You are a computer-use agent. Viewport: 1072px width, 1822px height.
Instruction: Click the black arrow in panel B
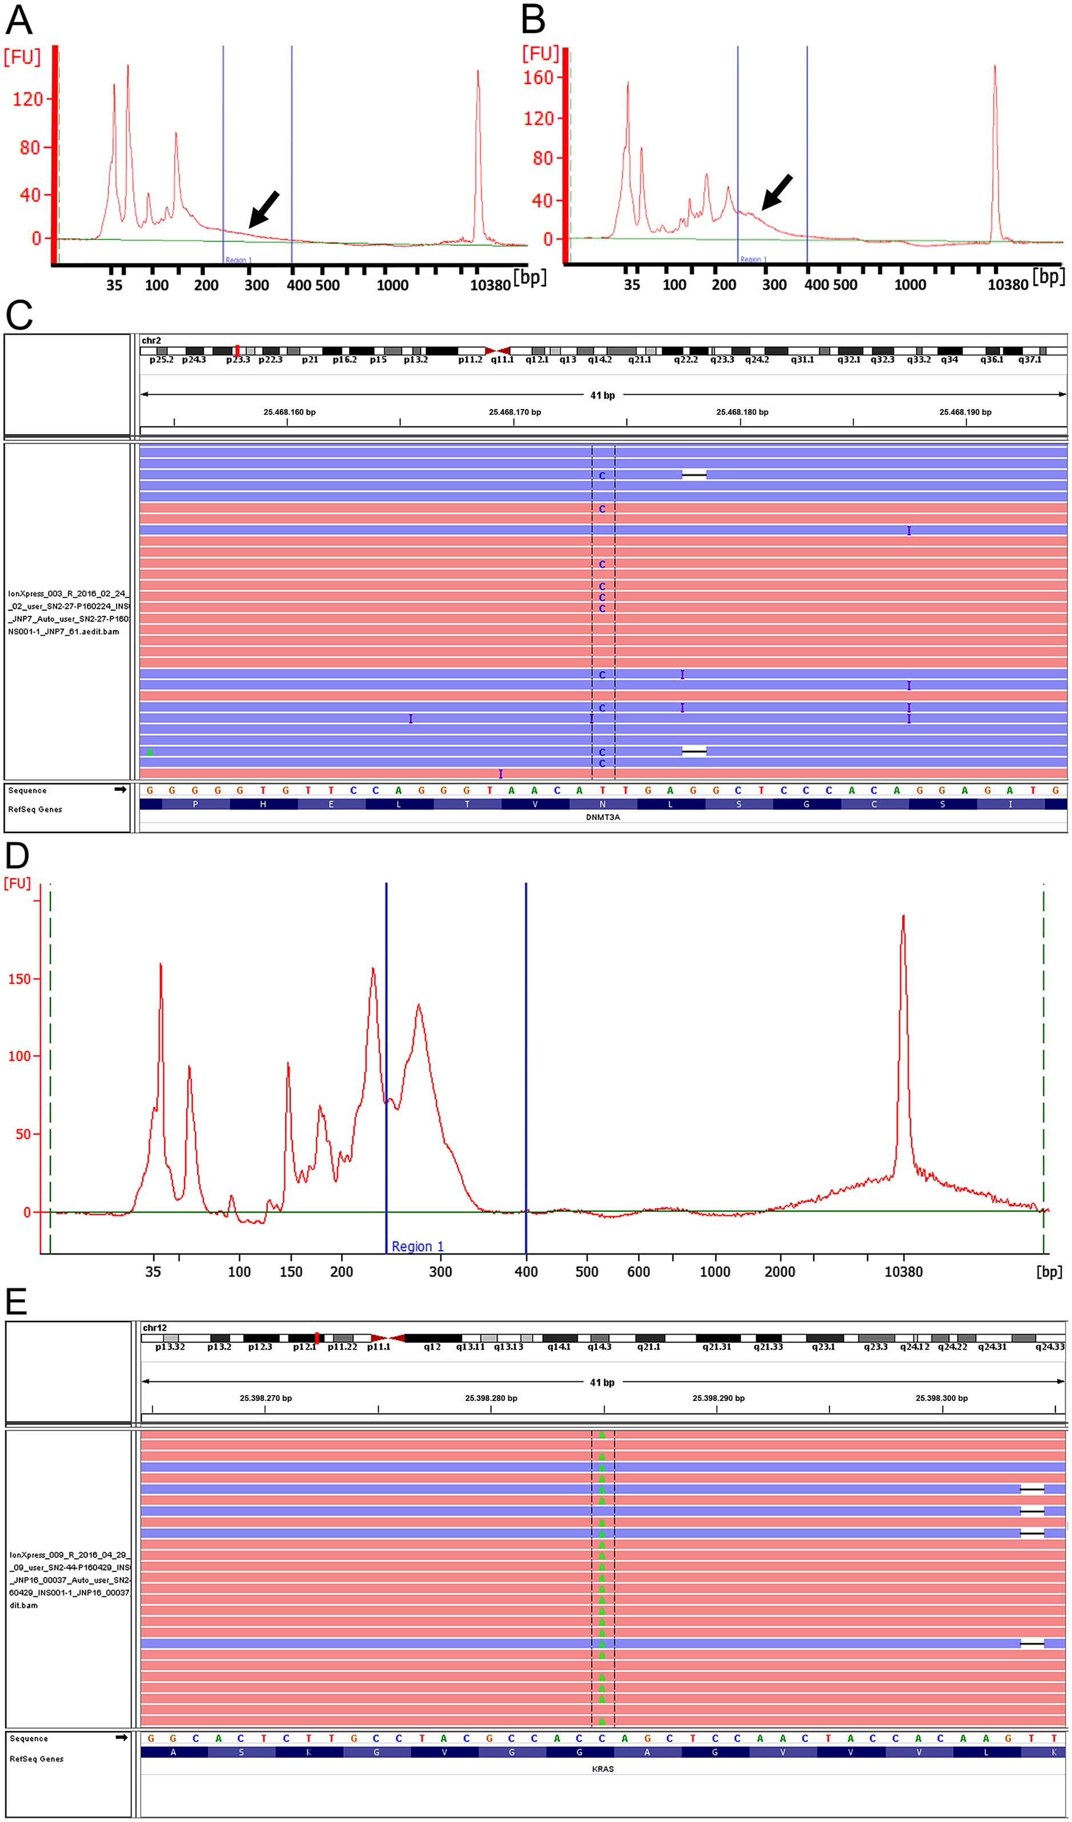click(777, 191)
